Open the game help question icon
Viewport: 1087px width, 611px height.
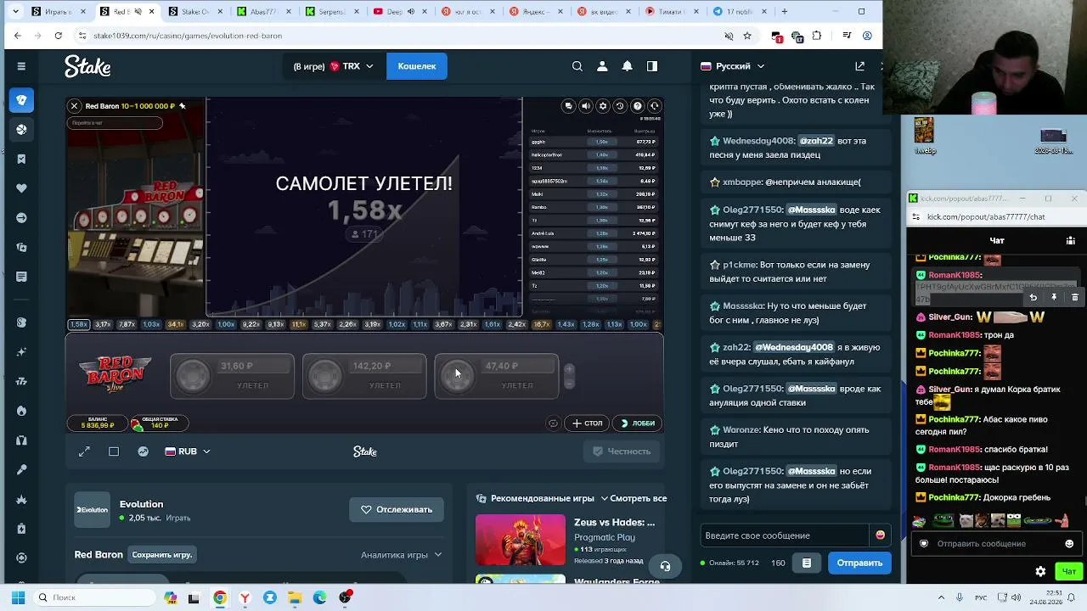[638, 106]
